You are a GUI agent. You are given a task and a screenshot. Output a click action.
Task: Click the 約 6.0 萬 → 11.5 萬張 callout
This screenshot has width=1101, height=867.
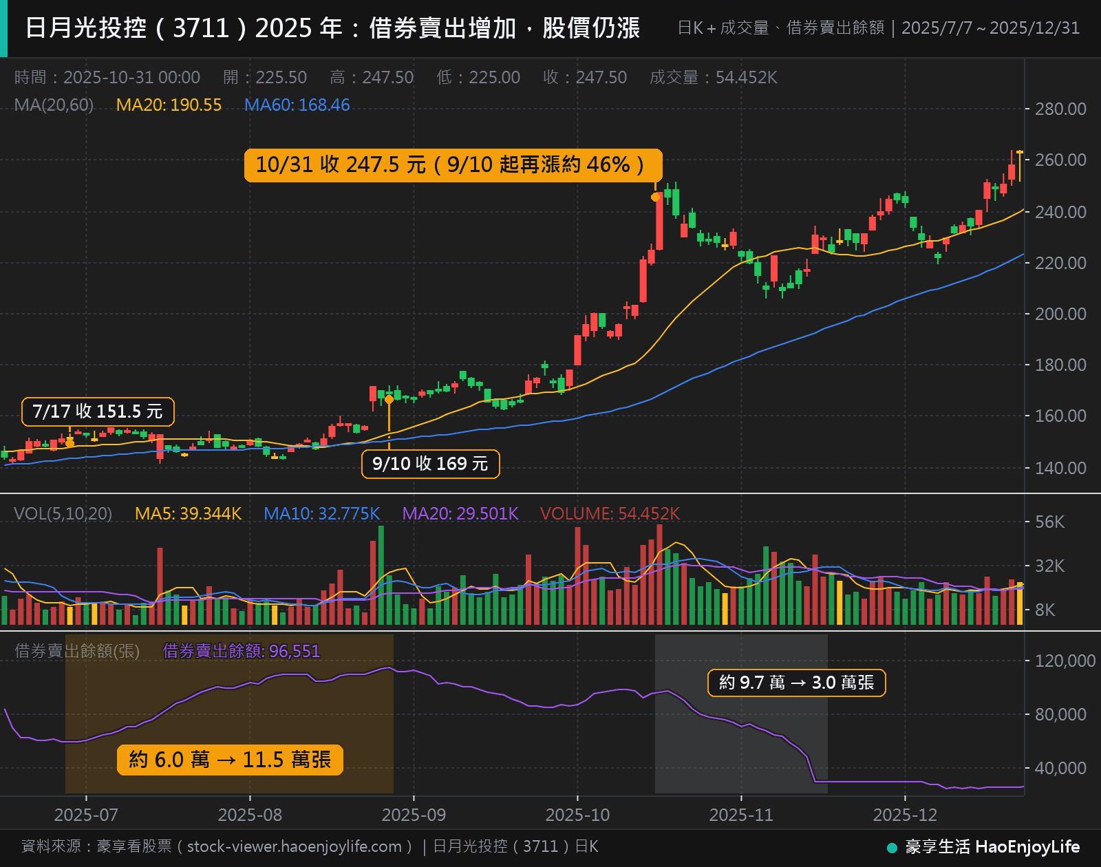(230, 760)
